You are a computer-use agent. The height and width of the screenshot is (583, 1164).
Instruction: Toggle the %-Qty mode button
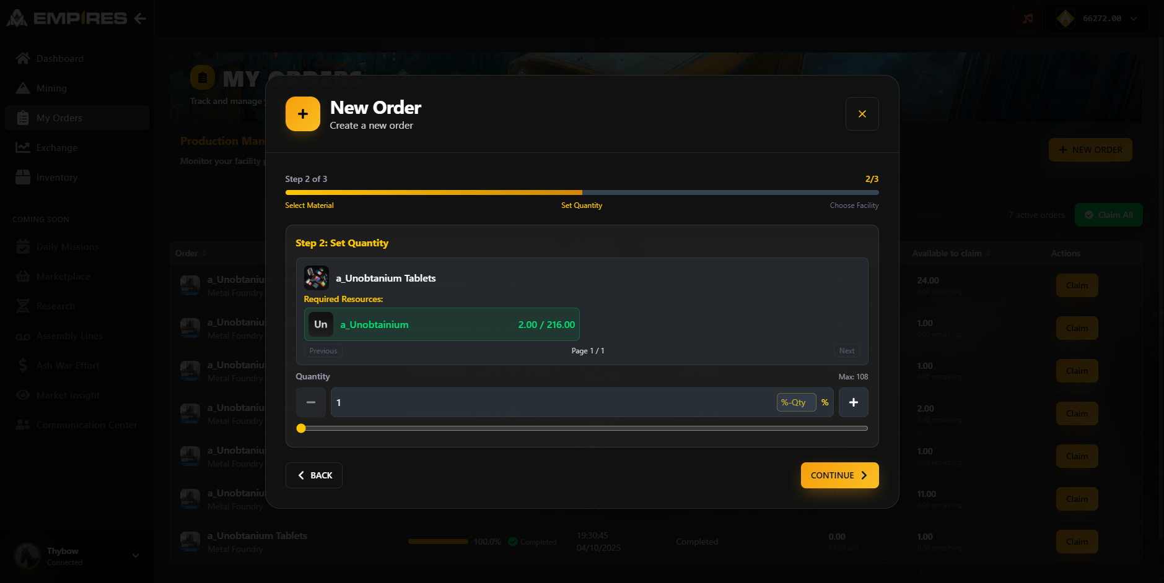tap(795, 402)
